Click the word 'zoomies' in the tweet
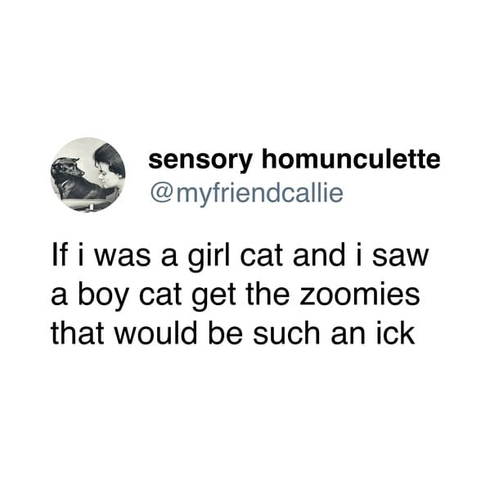 point(360,294)
